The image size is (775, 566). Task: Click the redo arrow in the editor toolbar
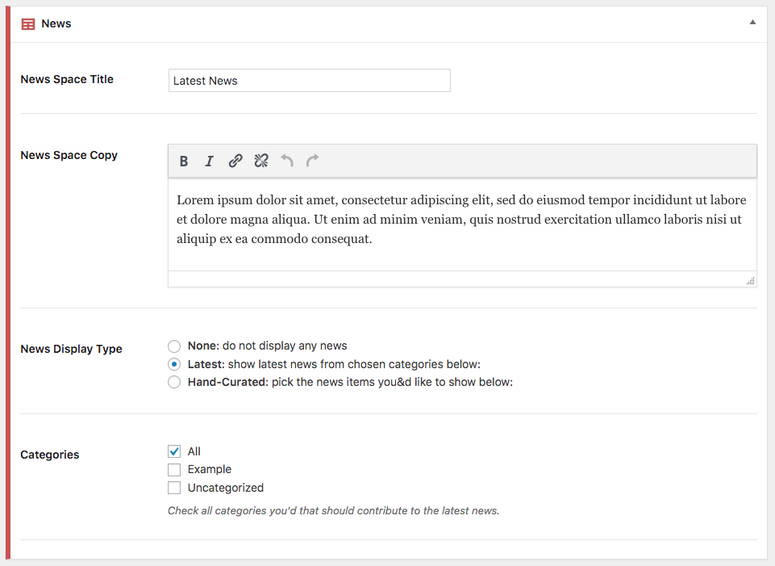point(312,161)
